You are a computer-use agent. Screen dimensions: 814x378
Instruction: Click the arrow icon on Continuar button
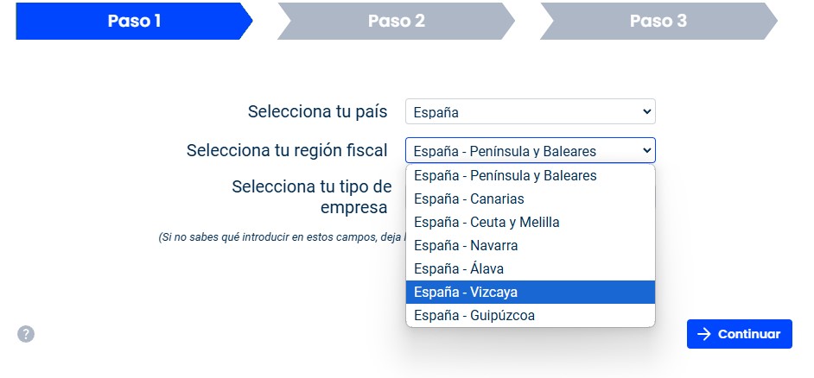click(x=705, y=334)
